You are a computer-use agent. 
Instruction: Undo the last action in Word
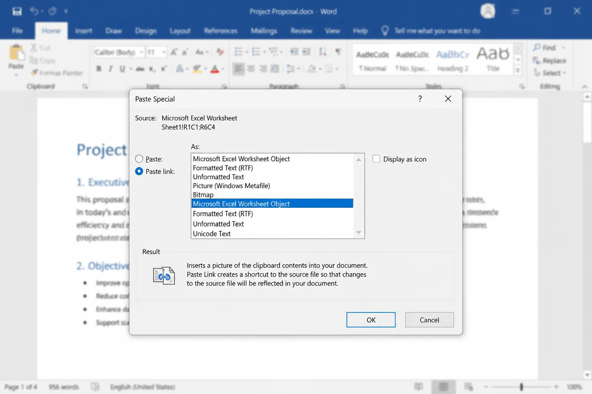(34, 11)
